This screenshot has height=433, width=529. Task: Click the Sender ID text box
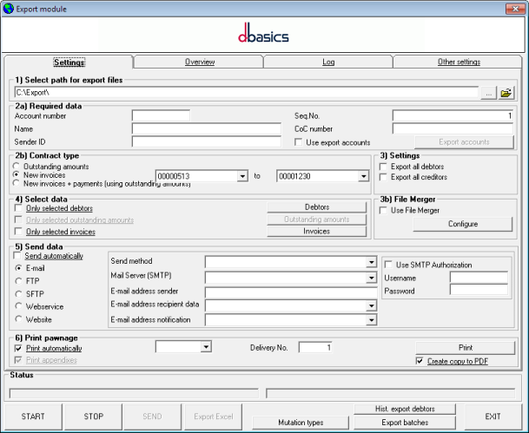tap(207, 141)
